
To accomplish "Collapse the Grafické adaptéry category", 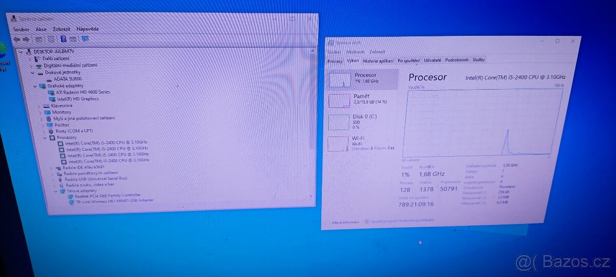I will tap(35, 86).
